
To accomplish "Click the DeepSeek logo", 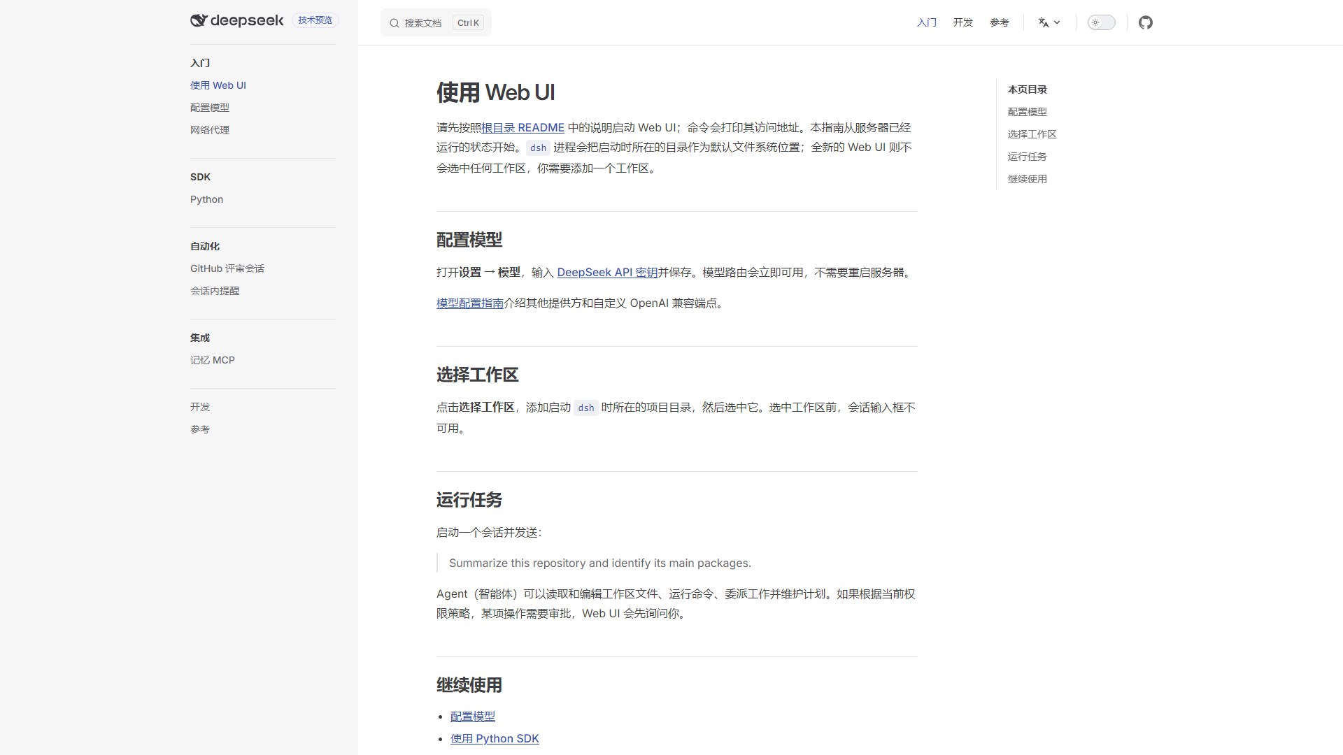I will 237,20.
